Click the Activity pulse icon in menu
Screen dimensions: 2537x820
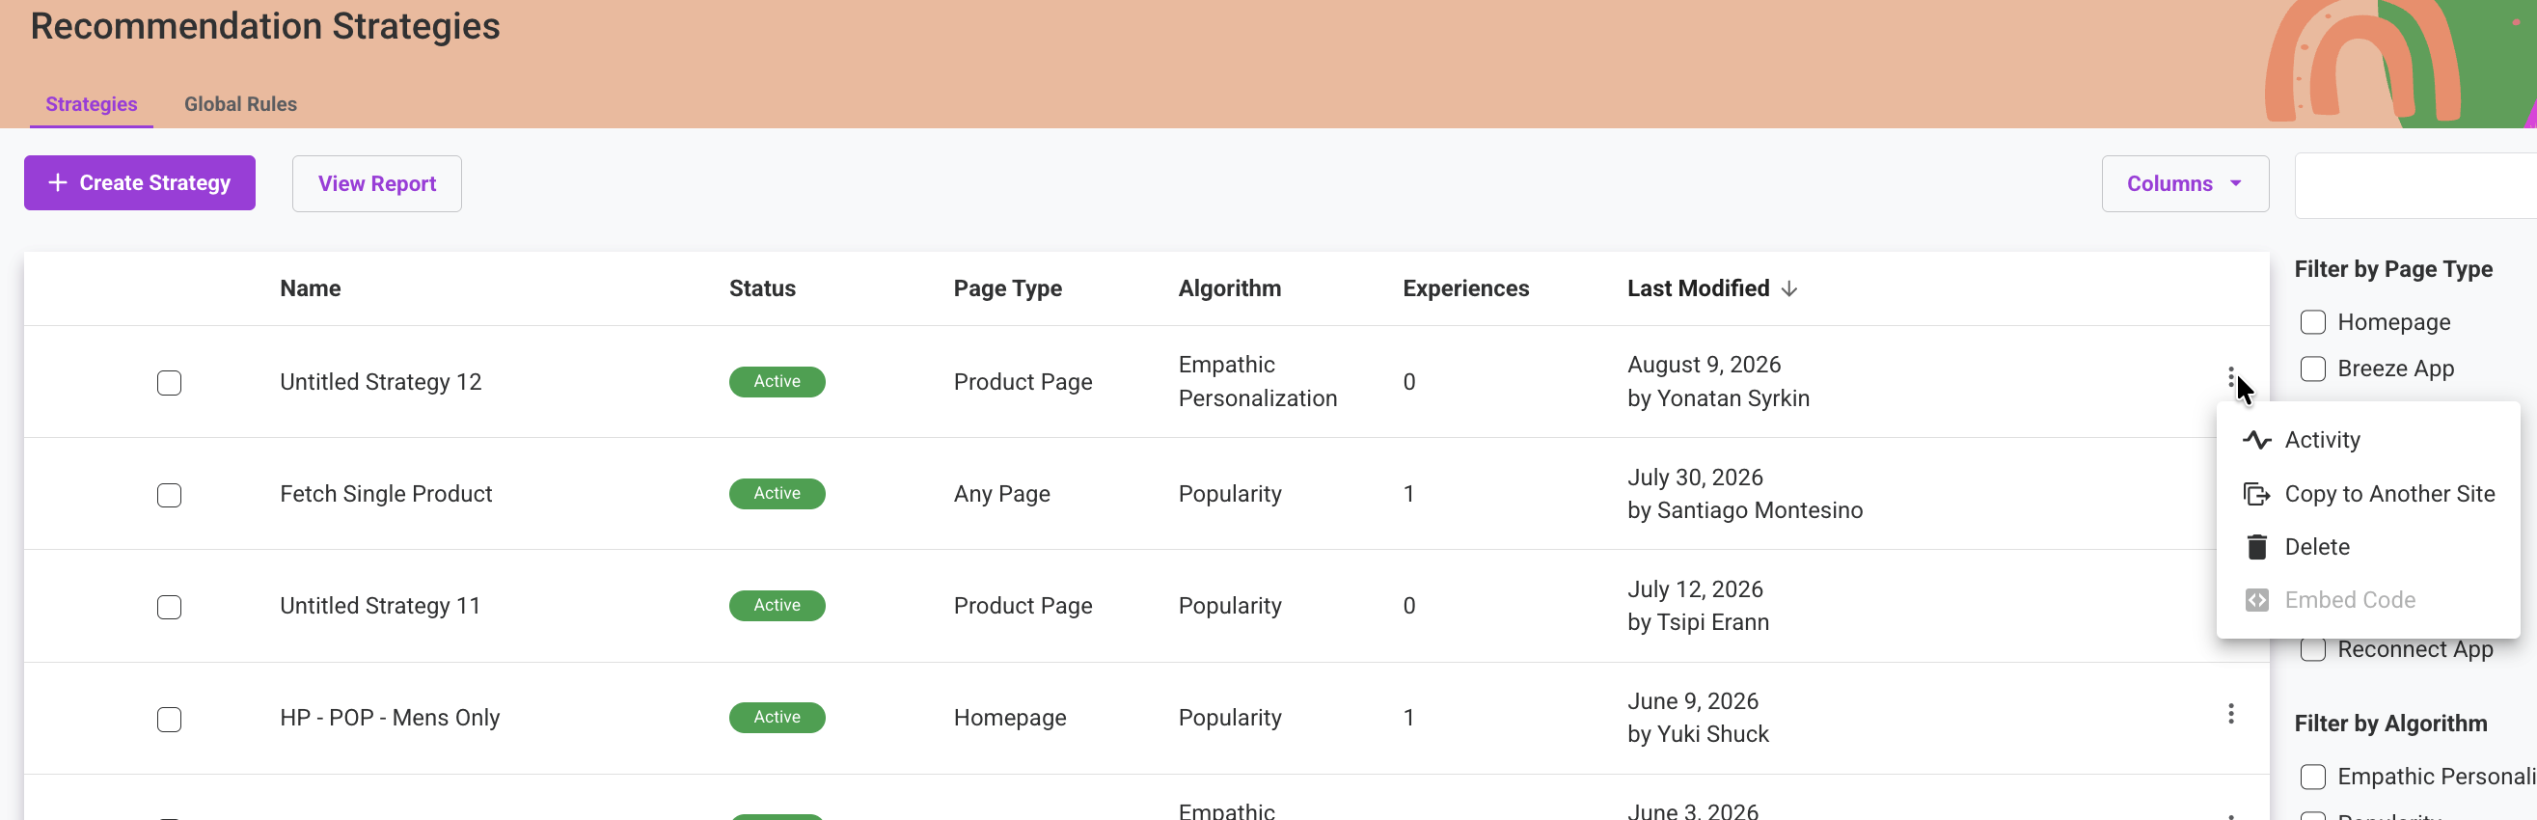tap(2256, 440)
